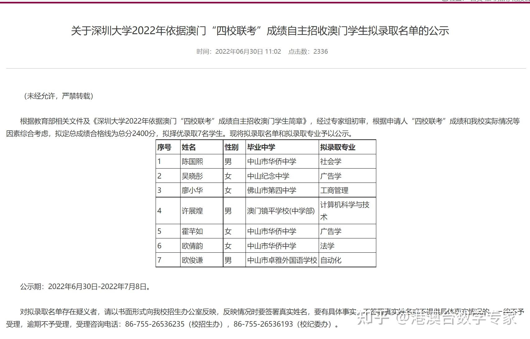Click sequence number 4 in the table
The height and width of the screenshot is (339, 530).
click(x=168, y=211)
